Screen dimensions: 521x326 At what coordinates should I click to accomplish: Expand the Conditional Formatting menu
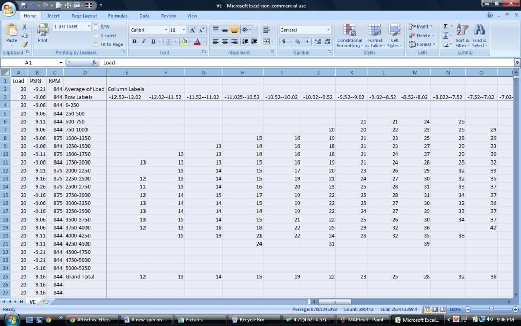click(x=350, y=36)
